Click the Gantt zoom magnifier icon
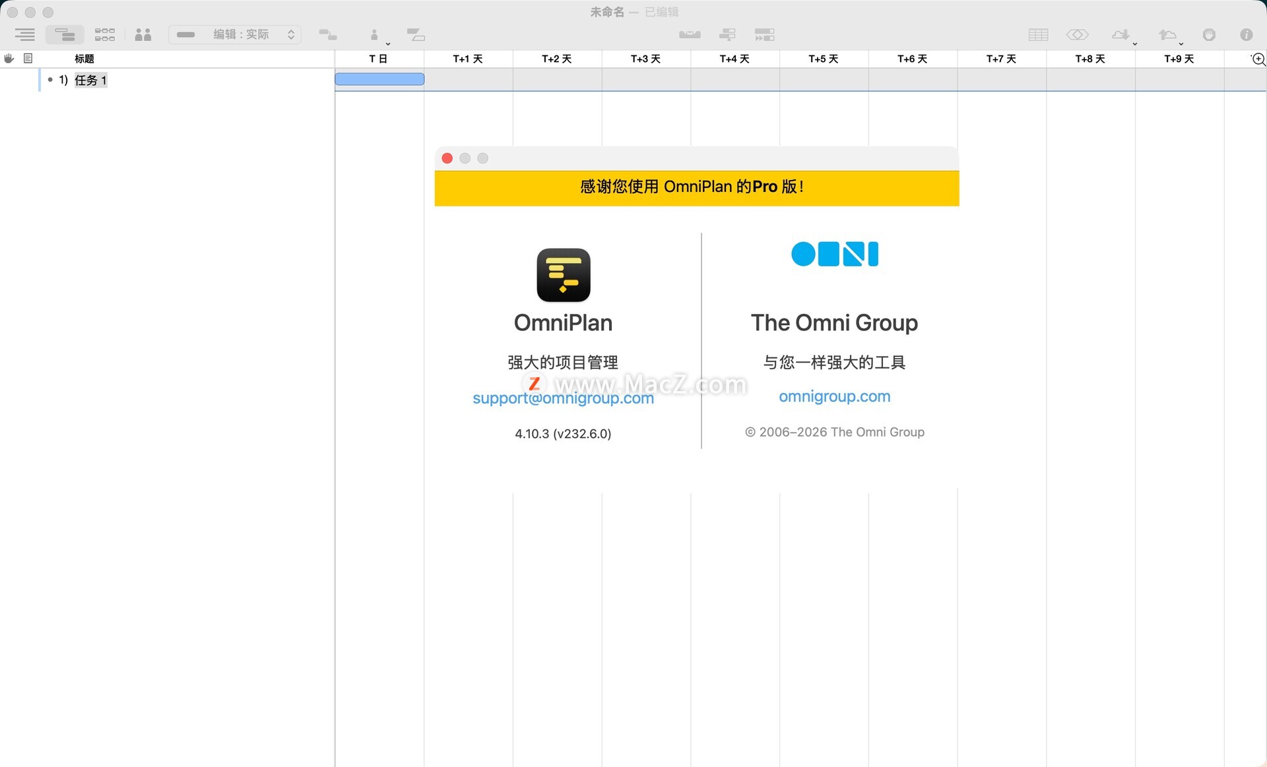The image size is (1267, 767). pyautogui.click(x=1258, y=59)
